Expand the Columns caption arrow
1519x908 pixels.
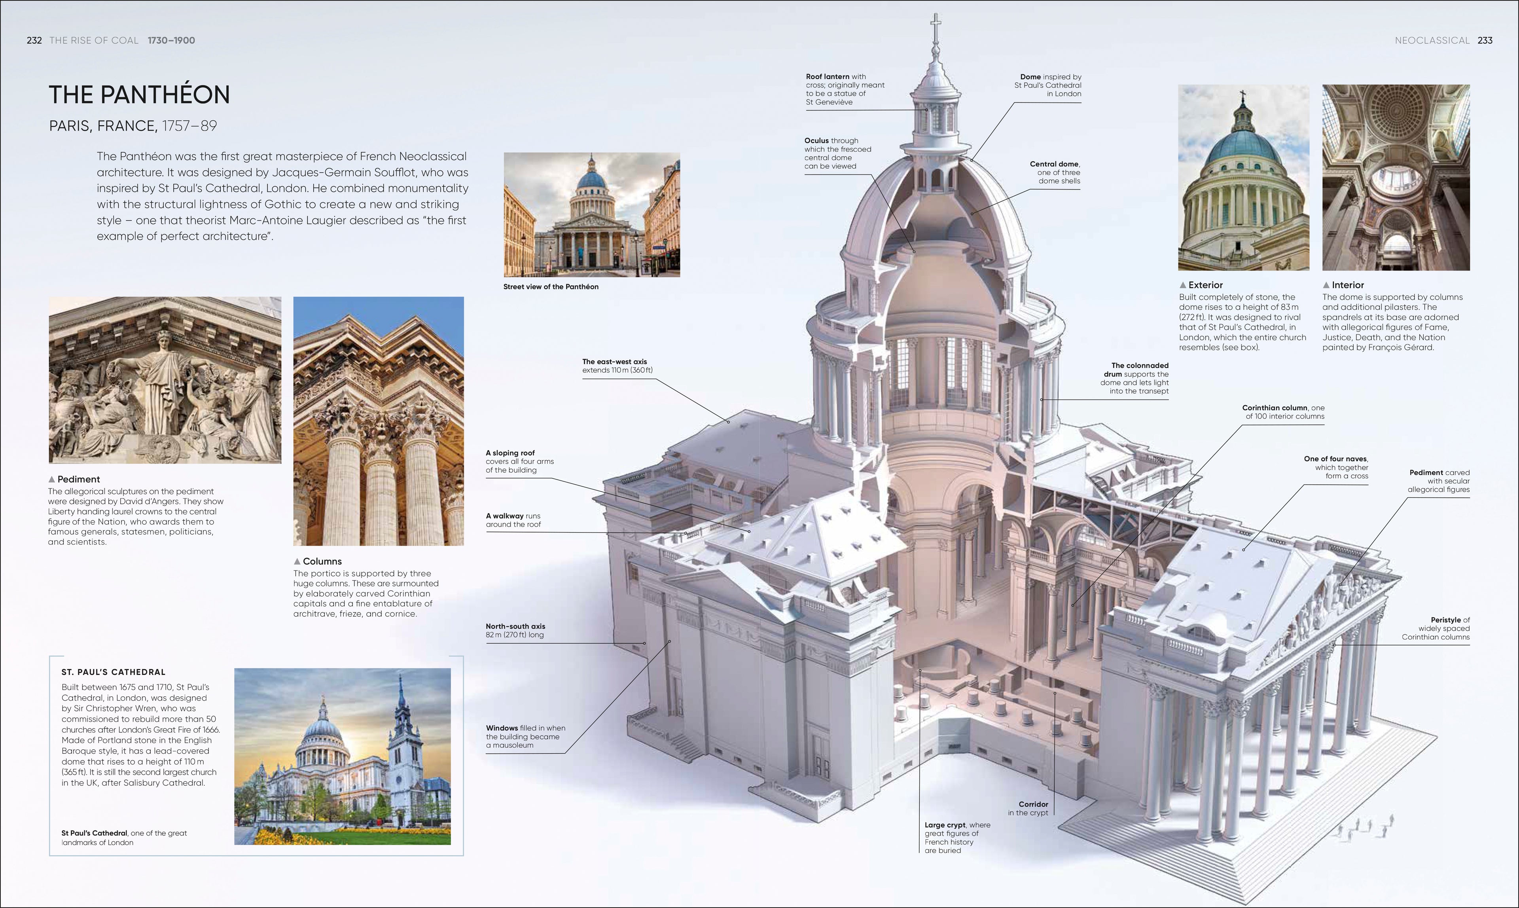(298, 561)
